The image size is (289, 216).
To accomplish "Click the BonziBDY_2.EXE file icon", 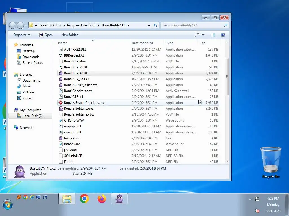I will coord(61,67).
